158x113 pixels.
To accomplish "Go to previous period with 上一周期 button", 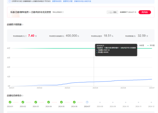I will 112,12.
